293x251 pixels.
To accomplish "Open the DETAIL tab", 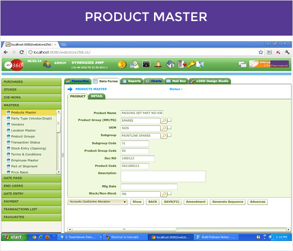I will 97,96.
